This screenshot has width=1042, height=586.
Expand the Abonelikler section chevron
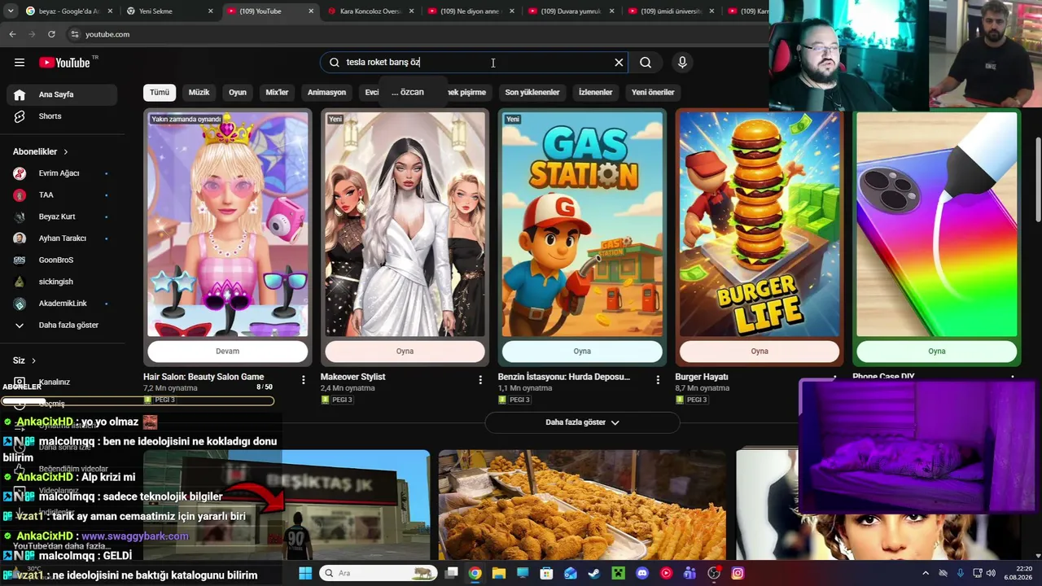pyautogui.click(x=66, y=151)
